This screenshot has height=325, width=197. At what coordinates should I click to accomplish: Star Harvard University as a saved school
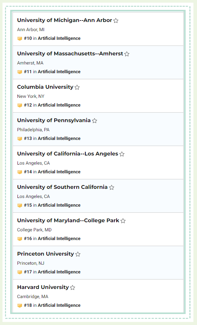[x=72, y=287]
